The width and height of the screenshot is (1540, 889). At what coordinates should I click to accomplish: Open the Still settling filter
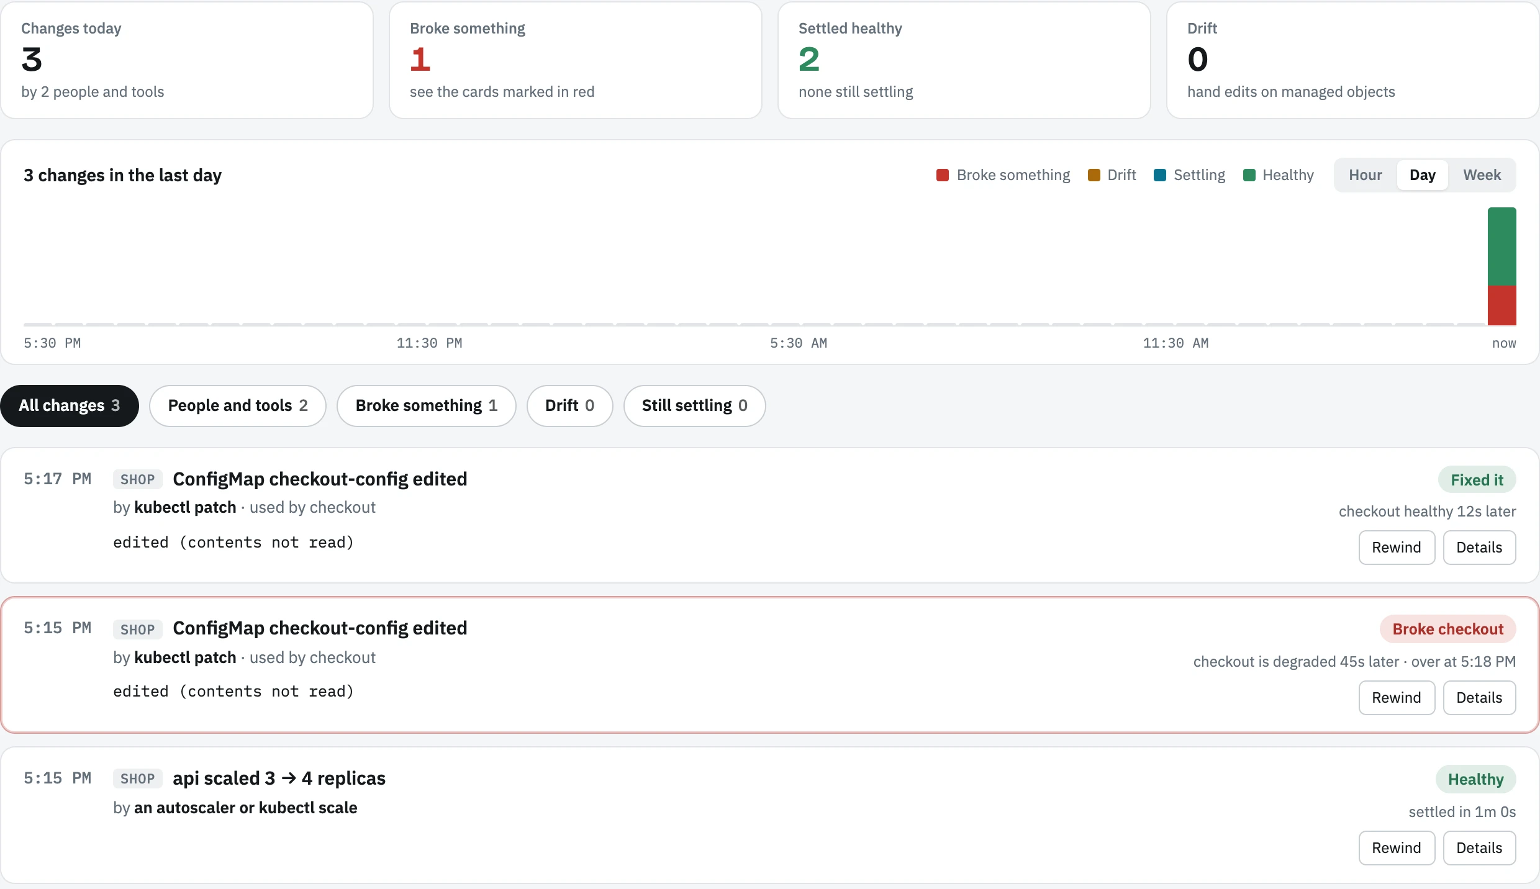pyautogui.click(x=695, y=405)
